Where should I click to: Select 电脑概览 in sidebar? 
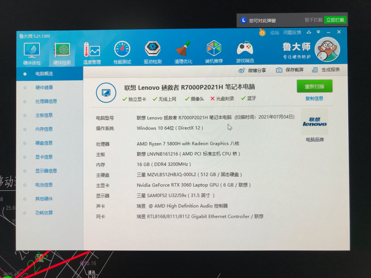pos(50,74)
